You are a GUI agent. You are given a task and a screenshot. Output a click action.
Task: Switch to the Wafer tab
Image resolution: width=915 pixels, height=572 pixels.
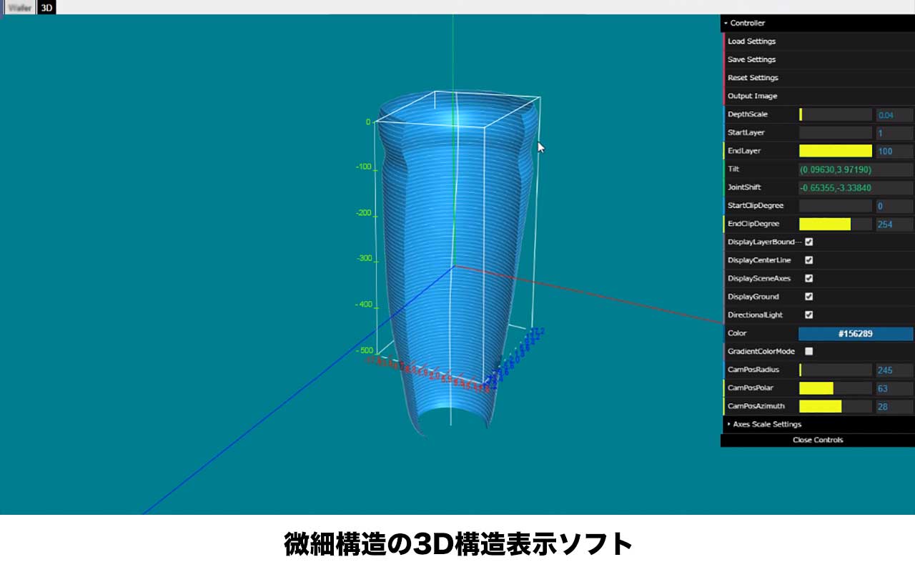19,8
